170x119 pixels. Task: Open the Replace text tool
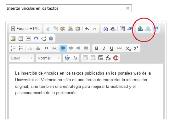(x=113, y=29)
